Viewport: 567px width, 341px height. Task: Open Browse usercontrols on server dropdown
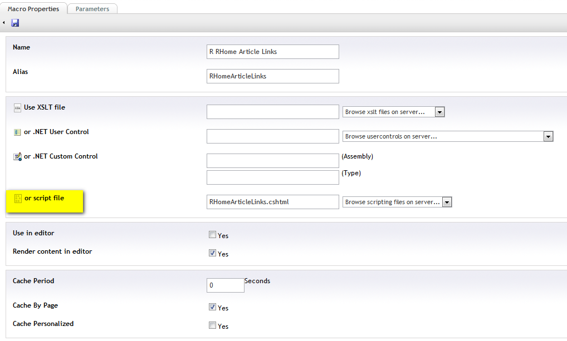tap(448, 136)
